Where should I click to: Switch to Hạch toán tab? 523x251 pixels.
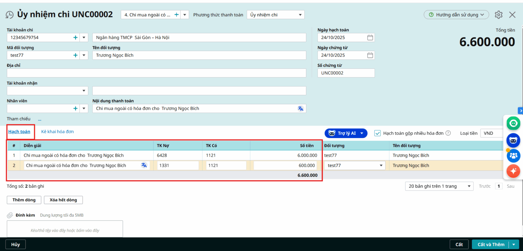[x=19, y=132]
